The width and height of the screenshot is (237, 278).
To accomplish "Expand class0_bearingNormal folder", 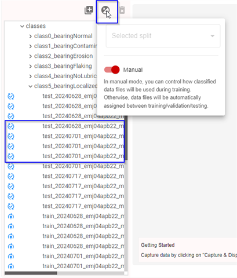I will [x=30, y=36].
